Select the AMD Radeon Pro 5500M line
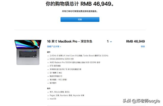Screen dimensions: 163x106 pos(75,62)
